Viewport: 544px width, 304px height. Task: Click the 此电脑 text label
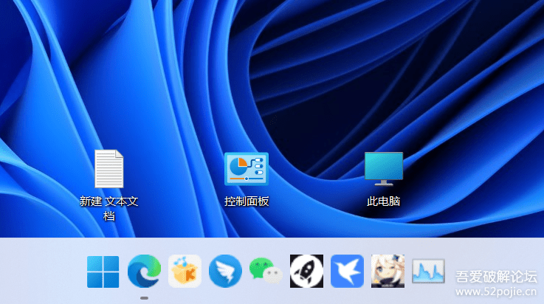tap(384, 201)
